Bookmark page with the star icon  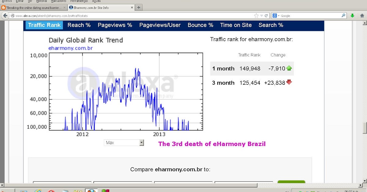coord(256,16)
